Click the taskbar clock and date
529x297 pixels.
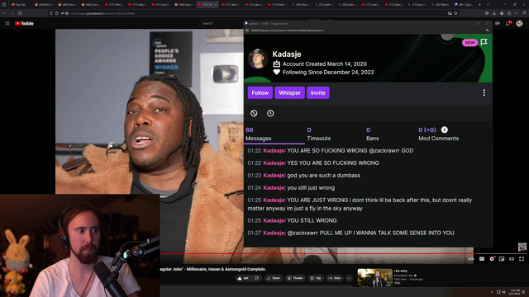click(515, 292)
